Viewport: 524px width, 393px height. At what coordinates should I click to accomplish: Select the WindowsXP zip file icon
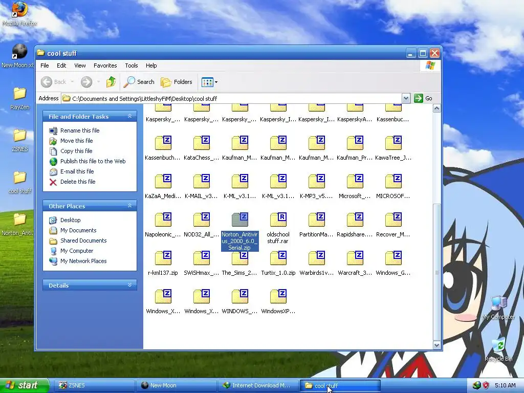pyautogui.click(x=278, y=296)
